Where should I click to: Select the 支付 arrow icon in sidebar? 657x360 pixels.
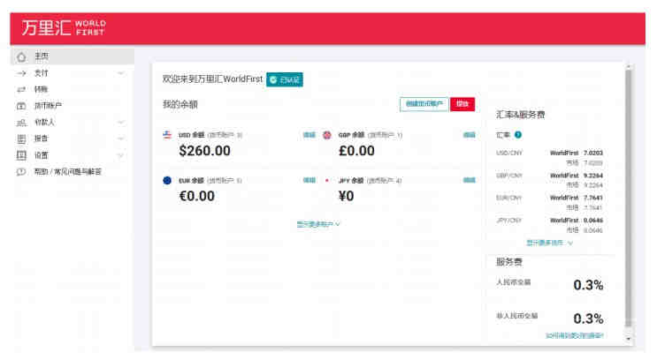pos(21,73)
